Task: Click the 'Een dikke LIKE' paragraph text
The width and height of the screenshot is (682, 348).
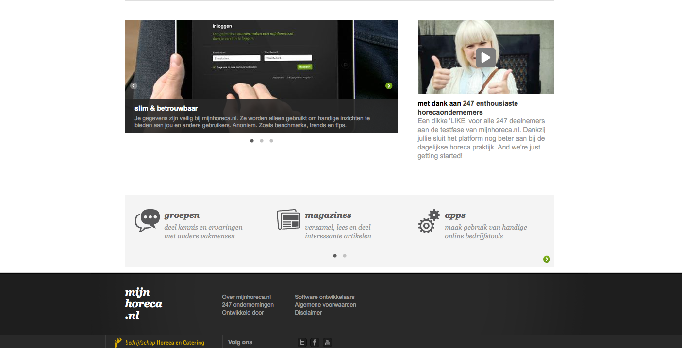Action: (x=482, y=138)
